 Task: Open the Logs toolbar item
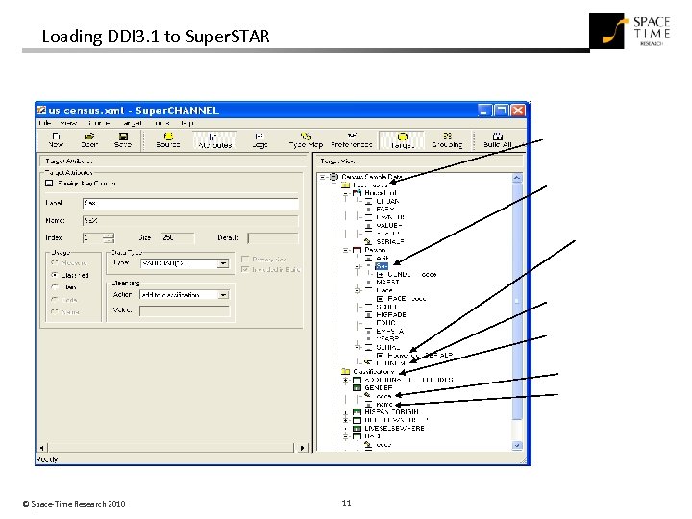(259, 140)
